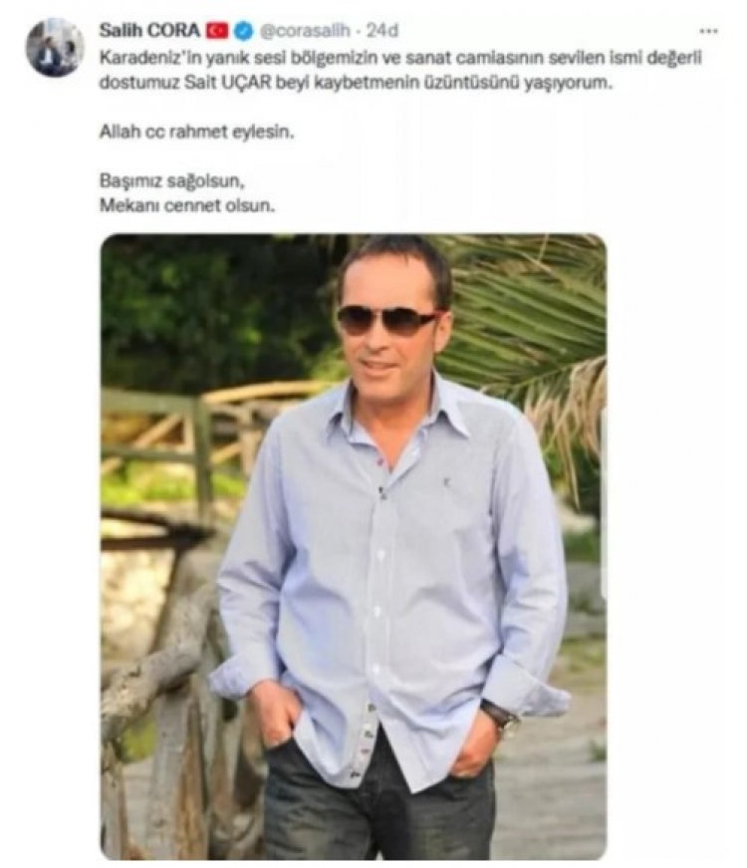
Task: Open the tweet via the 24d timestamp
Action: pyautogui.click(x=382, y=31)
